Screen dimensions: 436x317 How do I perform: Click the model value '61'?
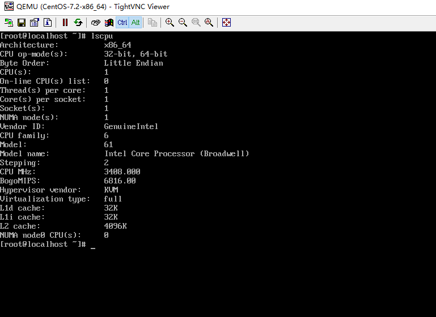coord(108,144)
